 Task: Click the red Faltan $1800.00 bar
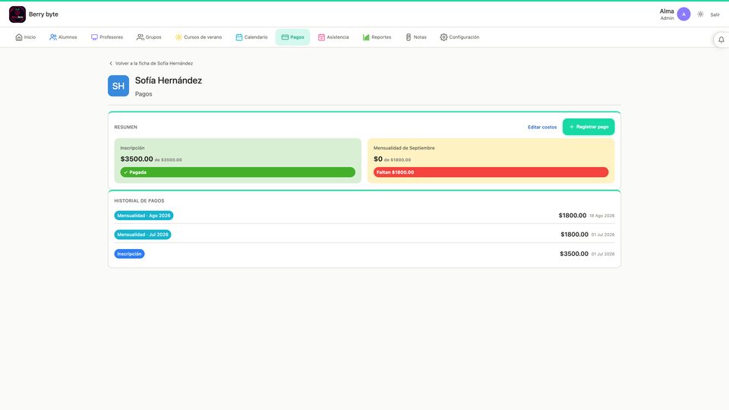(491, 172)
